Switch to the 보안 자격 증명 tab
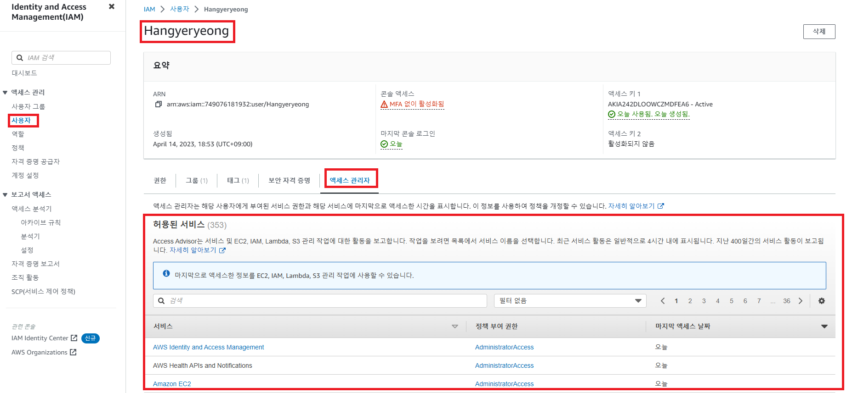Image resolution: width=858 pixels, height=393 pixels. point(290,180)
